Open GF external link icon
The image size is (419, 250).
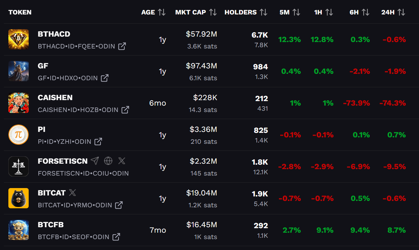tap(105, 78)
